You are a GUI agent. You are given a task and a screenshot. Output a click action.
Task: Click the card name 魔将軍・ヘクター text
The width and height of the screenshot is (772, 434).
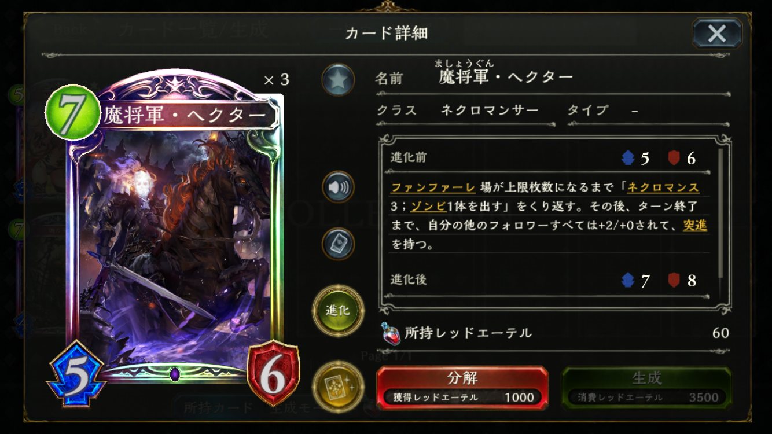[x=506, y=76]
